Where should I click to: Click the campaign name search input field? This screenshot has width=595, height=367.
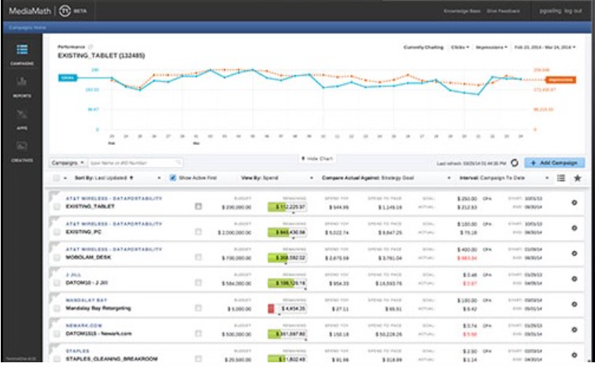pos(135,163)
